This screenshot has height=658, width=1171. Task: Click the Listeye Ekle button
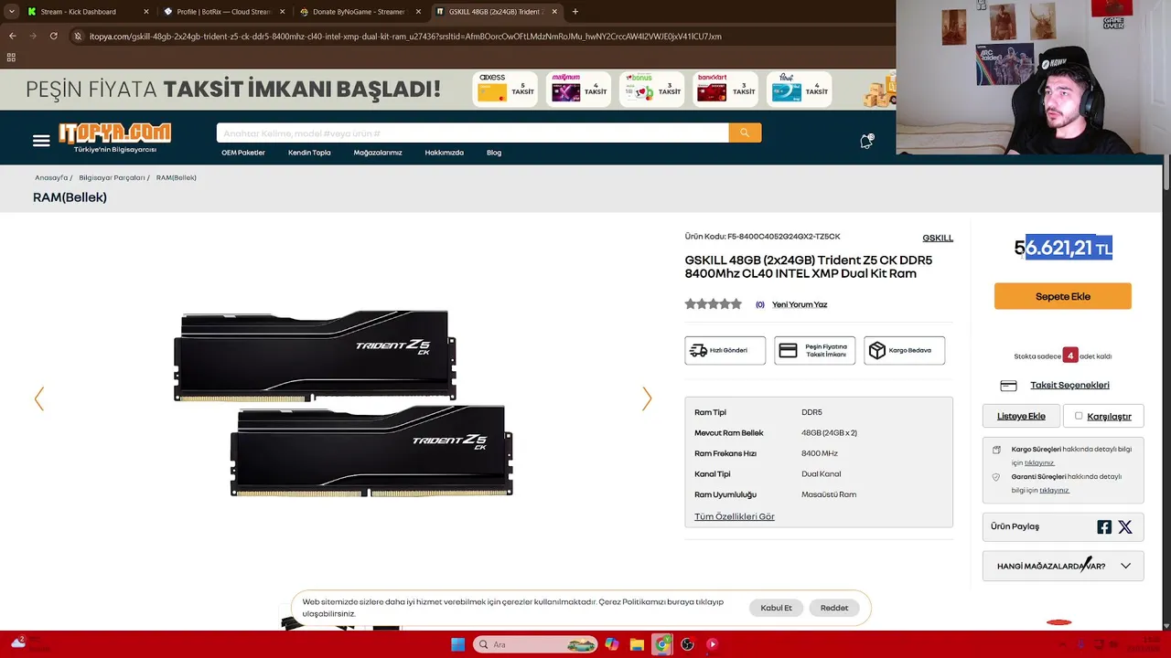tap(1021, 416)
